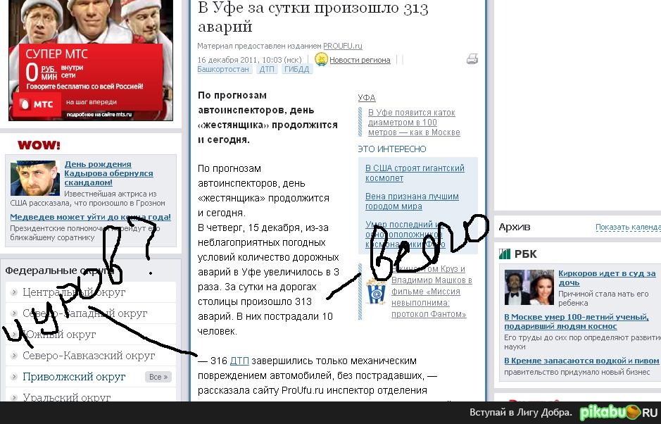
Task: Click the green РБК logo icon
Action: click(x=505, y=253)
